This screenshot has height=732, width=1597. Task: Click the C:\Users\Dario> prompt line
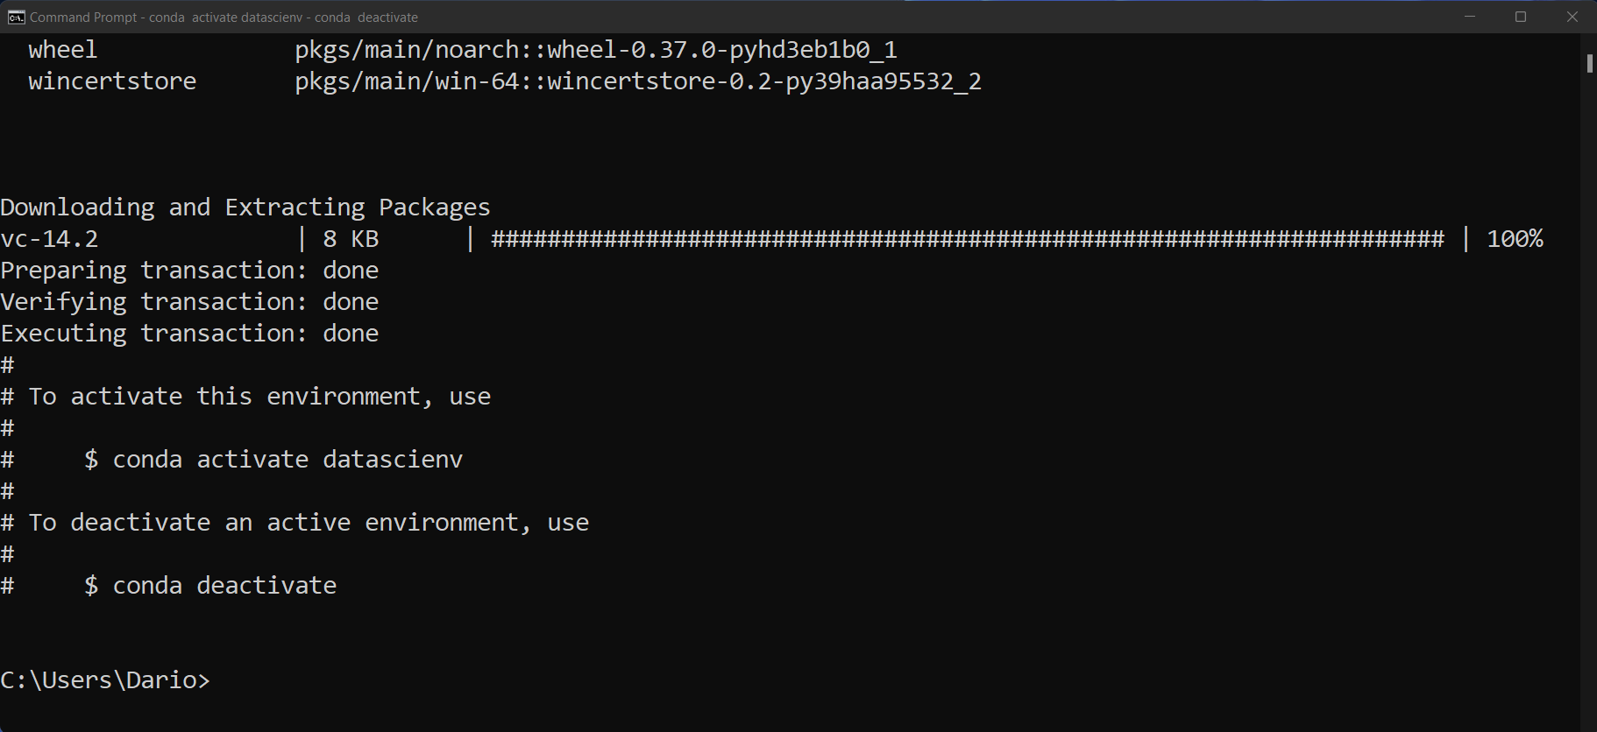105,680
